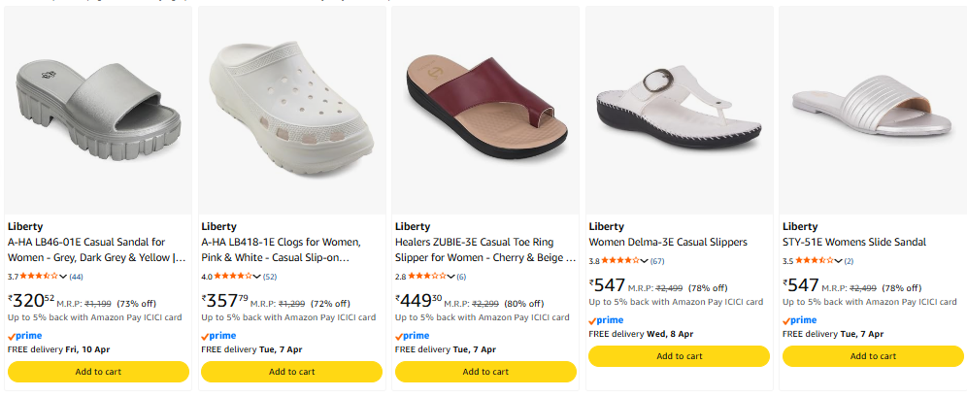View the cherry toe ring slipper photo

point(484,109)
